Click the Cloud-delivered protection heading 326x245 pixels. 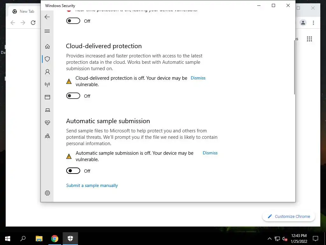[x=104, y=46]
